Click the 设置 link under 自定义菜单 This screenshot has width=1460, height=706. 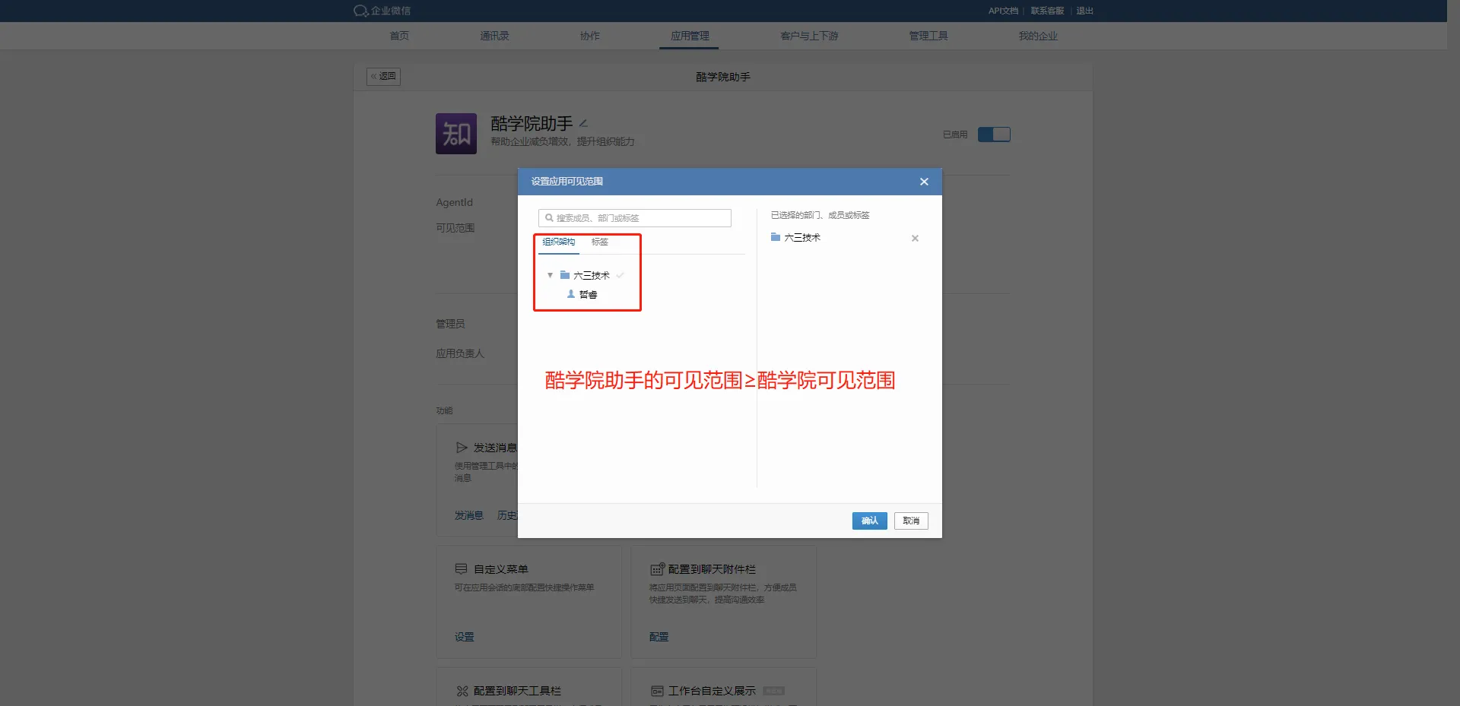coord(464,637)
